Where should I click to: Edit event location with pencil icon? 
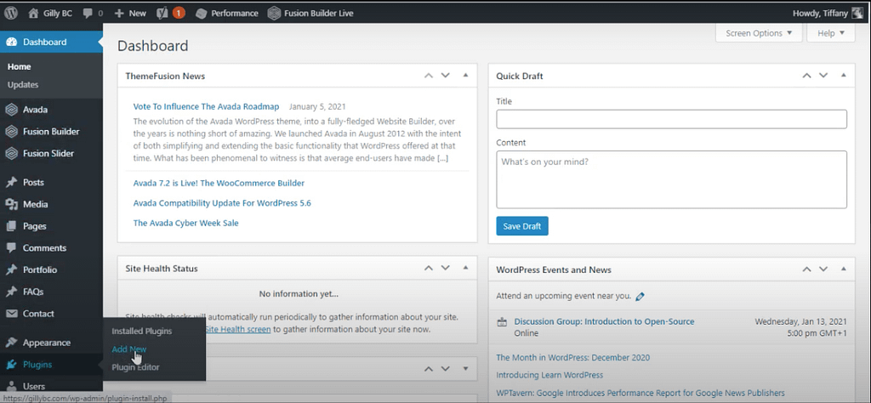pos(640,297)
